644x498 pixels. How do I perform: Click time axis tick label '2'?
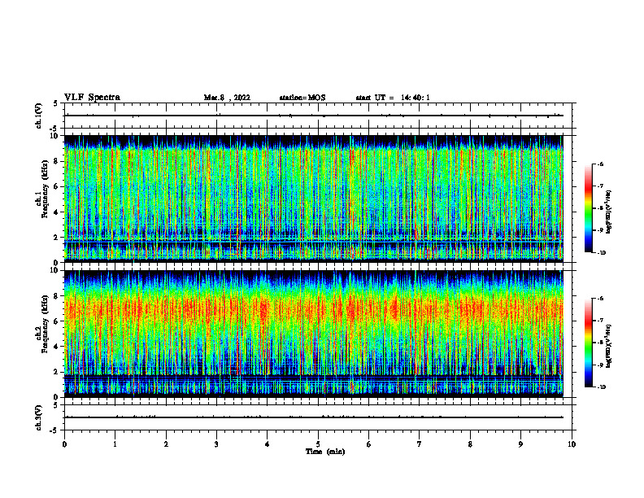tap(166, 444)
